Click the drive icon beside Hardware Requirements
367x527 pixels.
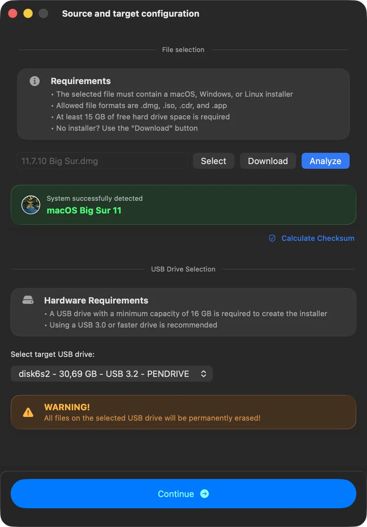[x=28, y=300]
